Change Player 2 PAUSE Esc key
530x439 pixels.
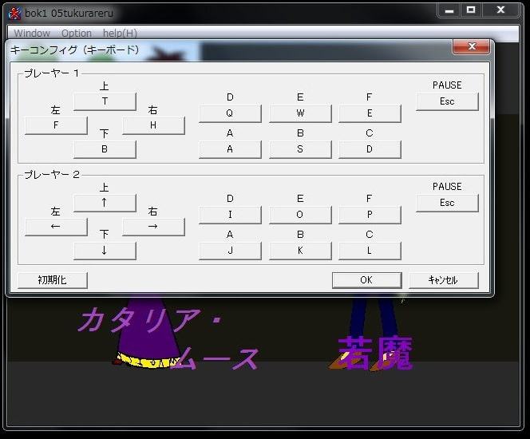point(447,203)
